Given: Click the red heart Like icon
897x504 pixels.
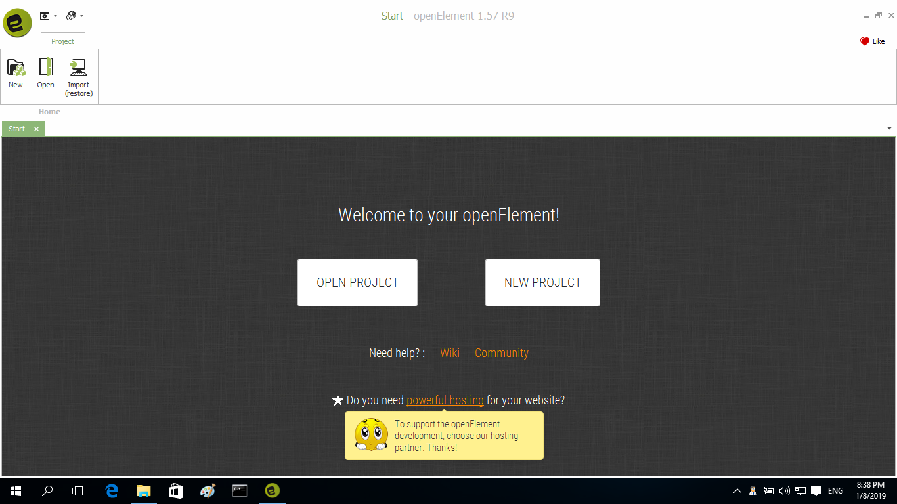Looking at the screenshot, I should [x=864, y=41].
